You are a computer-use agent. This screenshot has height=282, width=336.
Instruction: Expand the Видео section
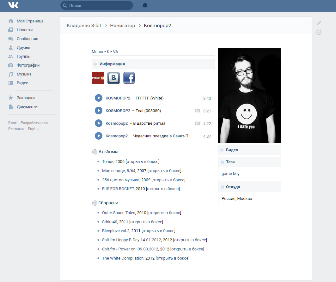(x=232, y=150)
